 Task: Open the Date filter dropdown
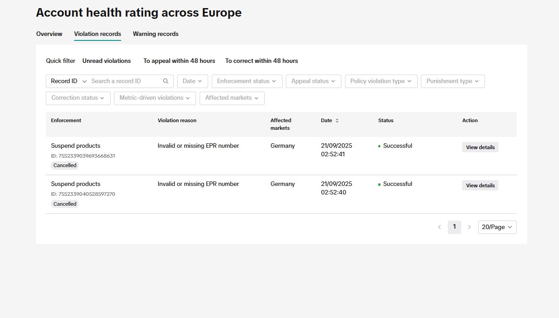pos(192,81)
